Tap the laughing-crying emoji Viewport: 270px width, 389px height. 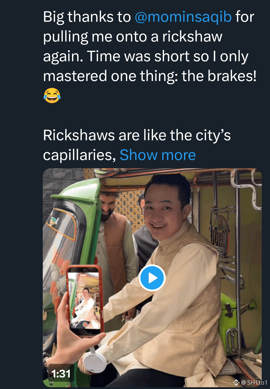(x=52, y=95)
